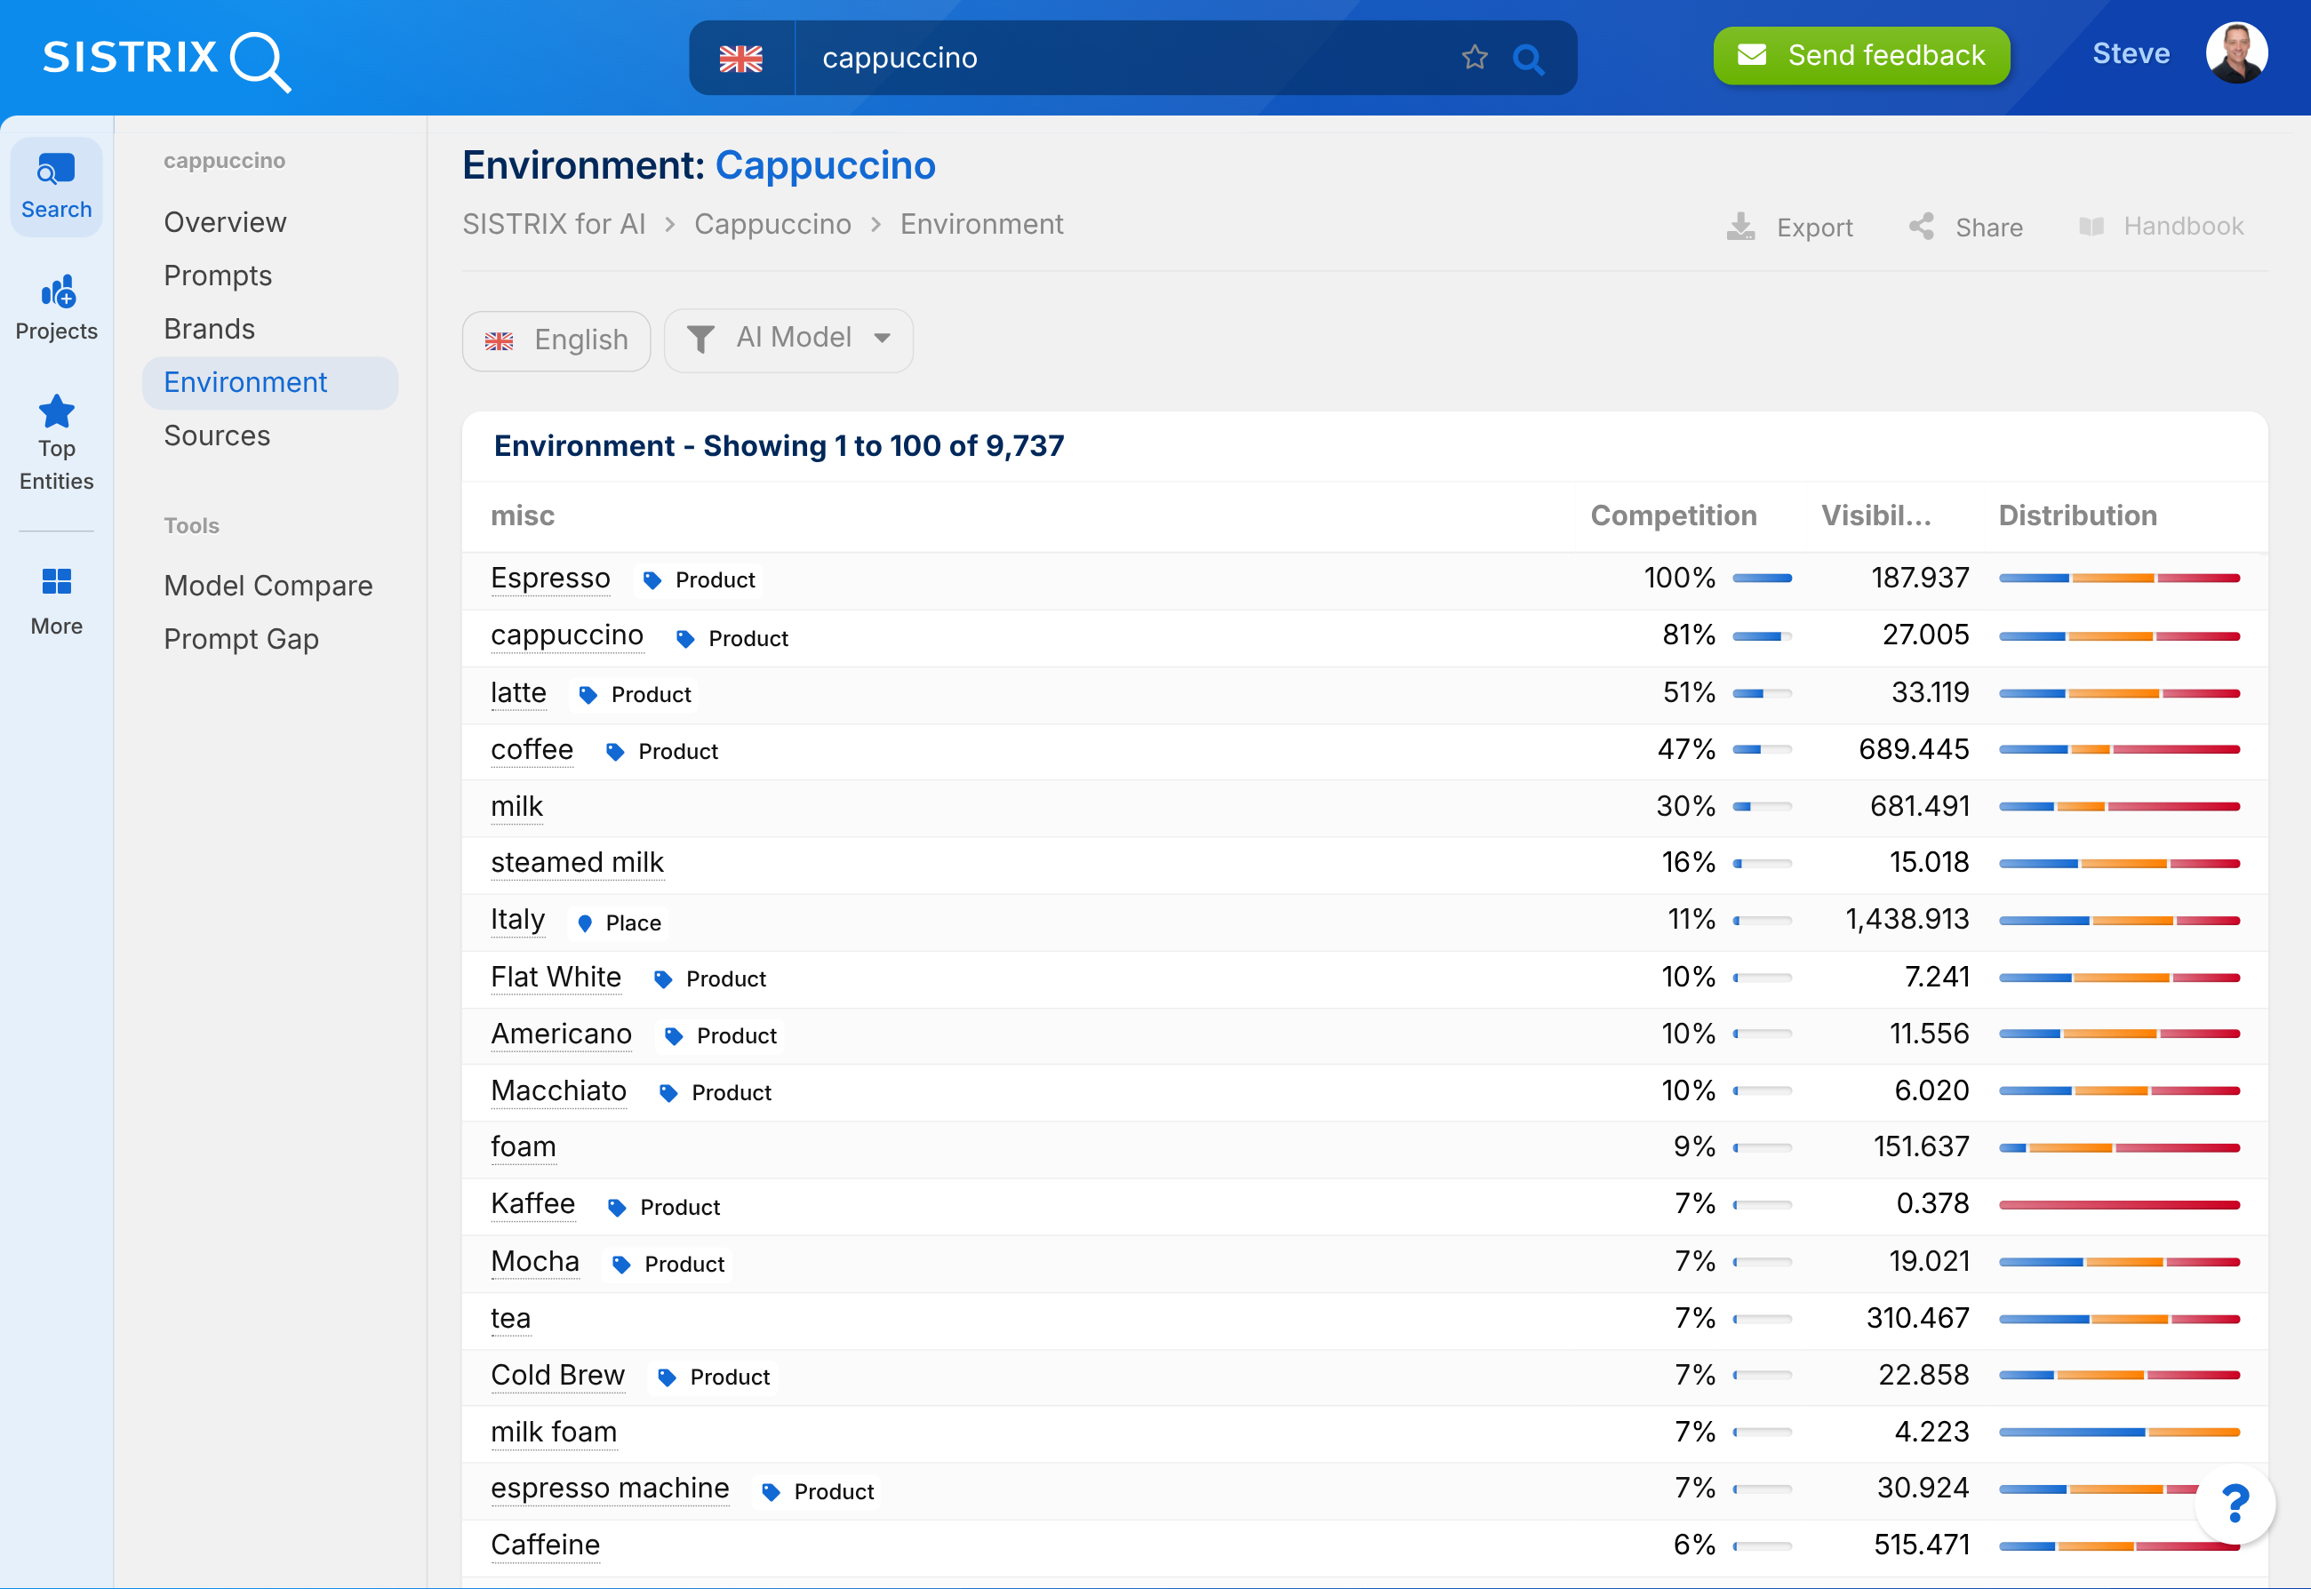Click coffee's distribution bar

(2120, 750)
